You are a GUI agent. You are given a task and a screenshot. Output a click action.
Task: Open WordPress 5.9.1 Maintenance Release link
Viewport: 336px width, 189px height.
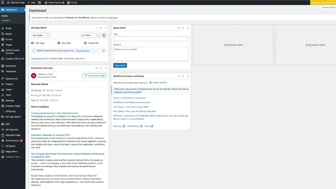(x=132, y=102)
